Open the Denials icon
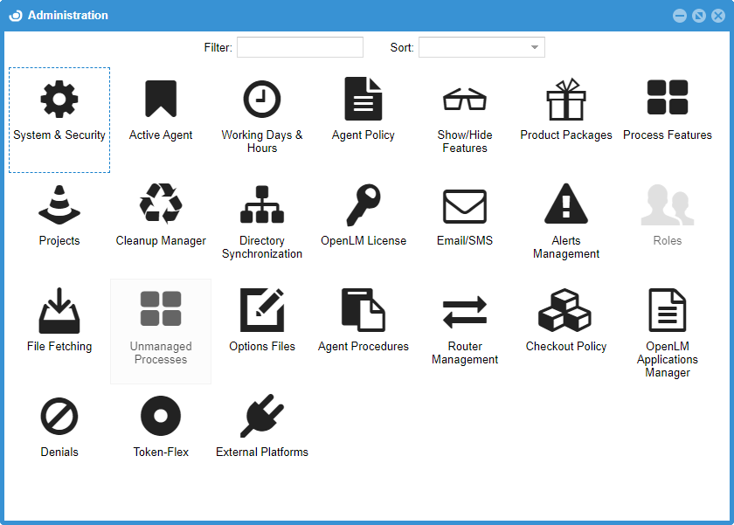The image size is (734, 525). pos(59,417)
